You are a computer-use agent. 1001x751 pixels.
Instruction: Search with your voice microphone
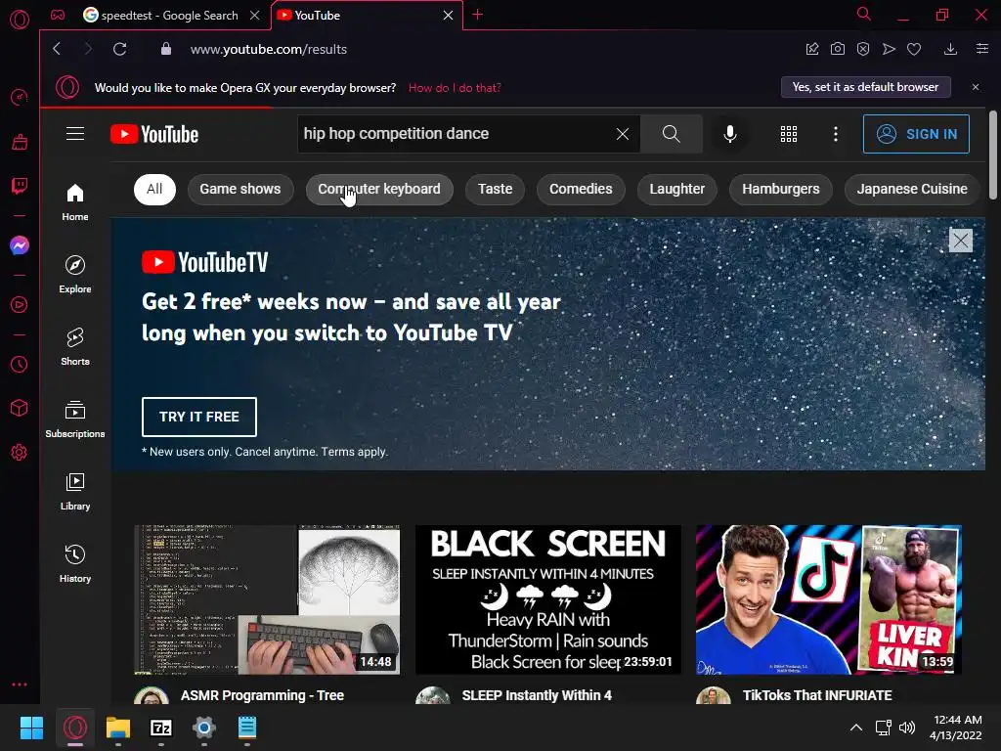[x=730, y=133]
